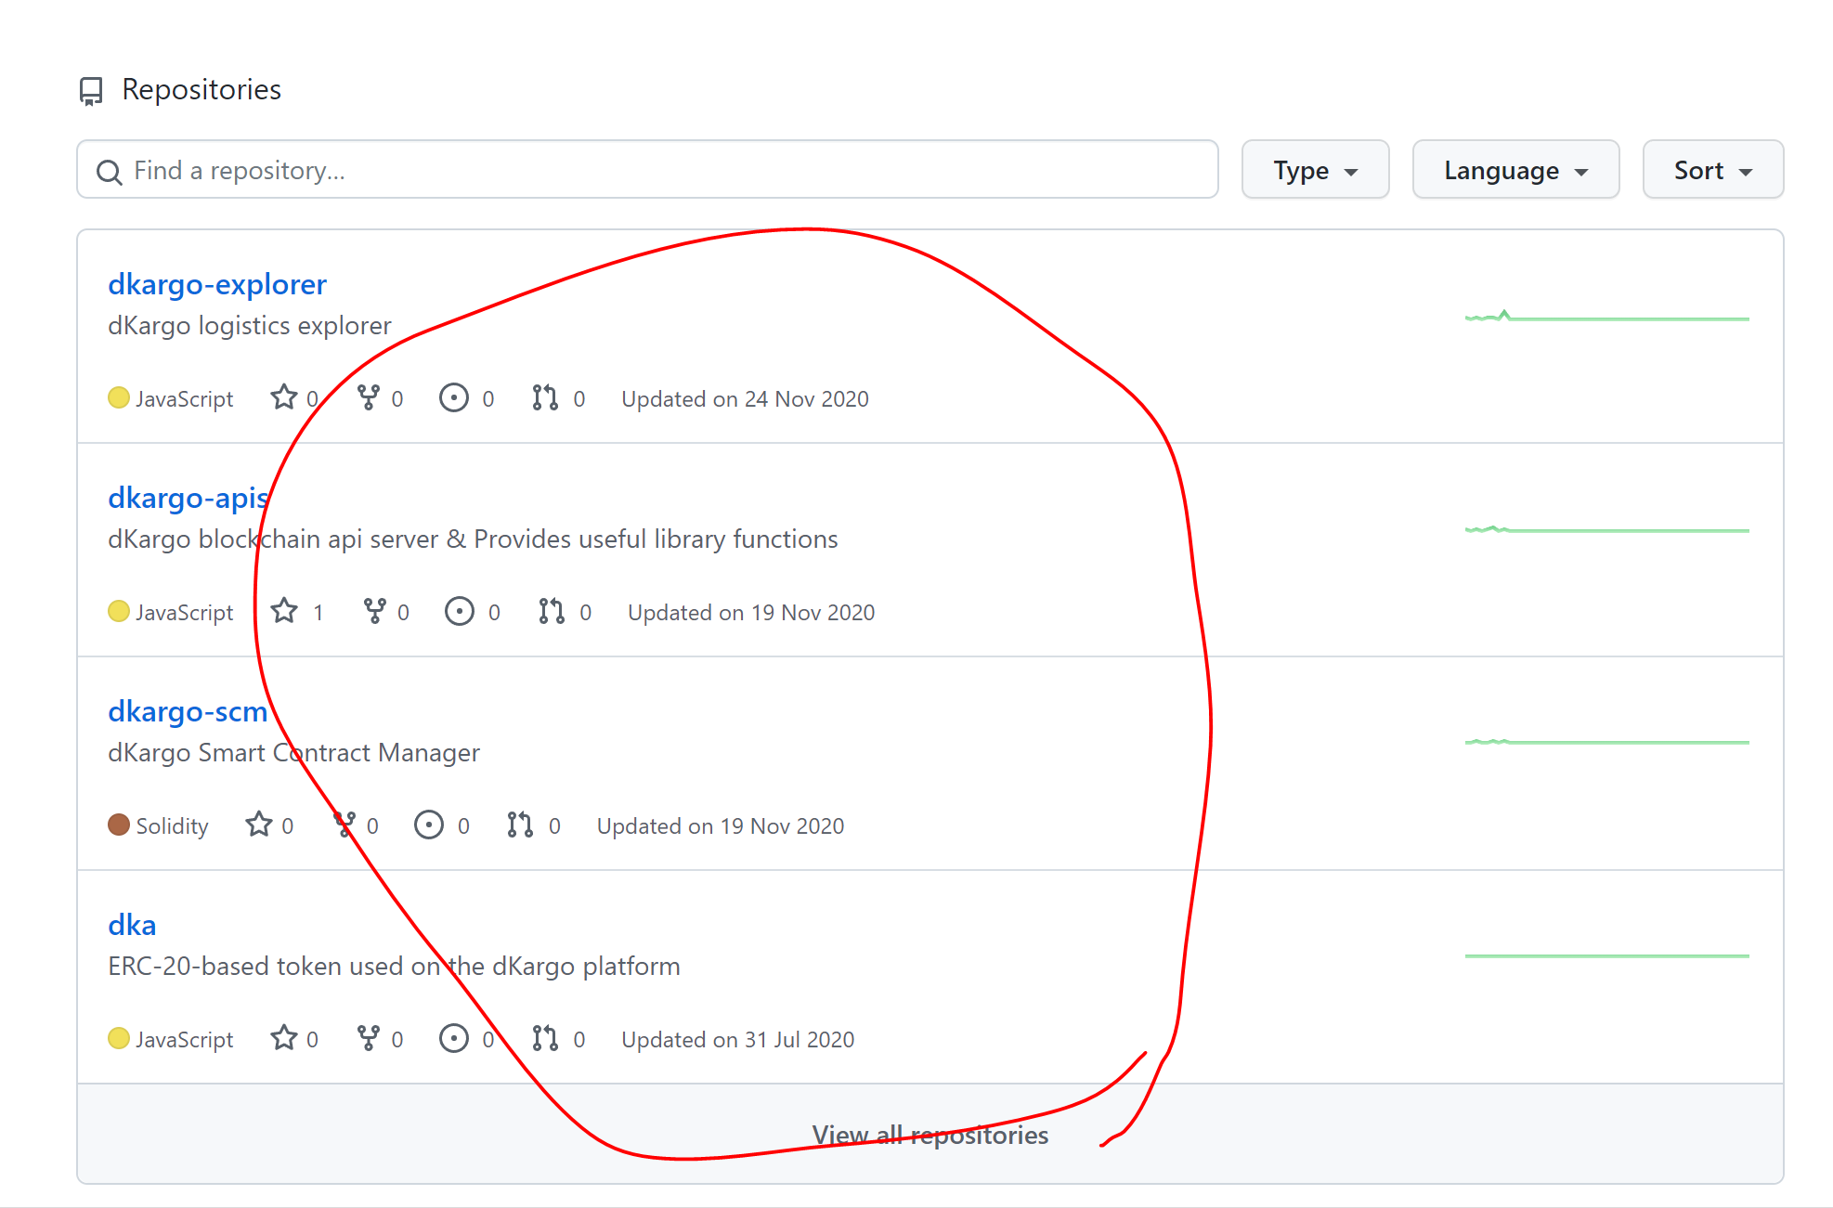Click the yellow JavaScript language dot on dkargo-explorer
The height and width of the screenshot is (1208, 1833).
(x=119, y=398)
